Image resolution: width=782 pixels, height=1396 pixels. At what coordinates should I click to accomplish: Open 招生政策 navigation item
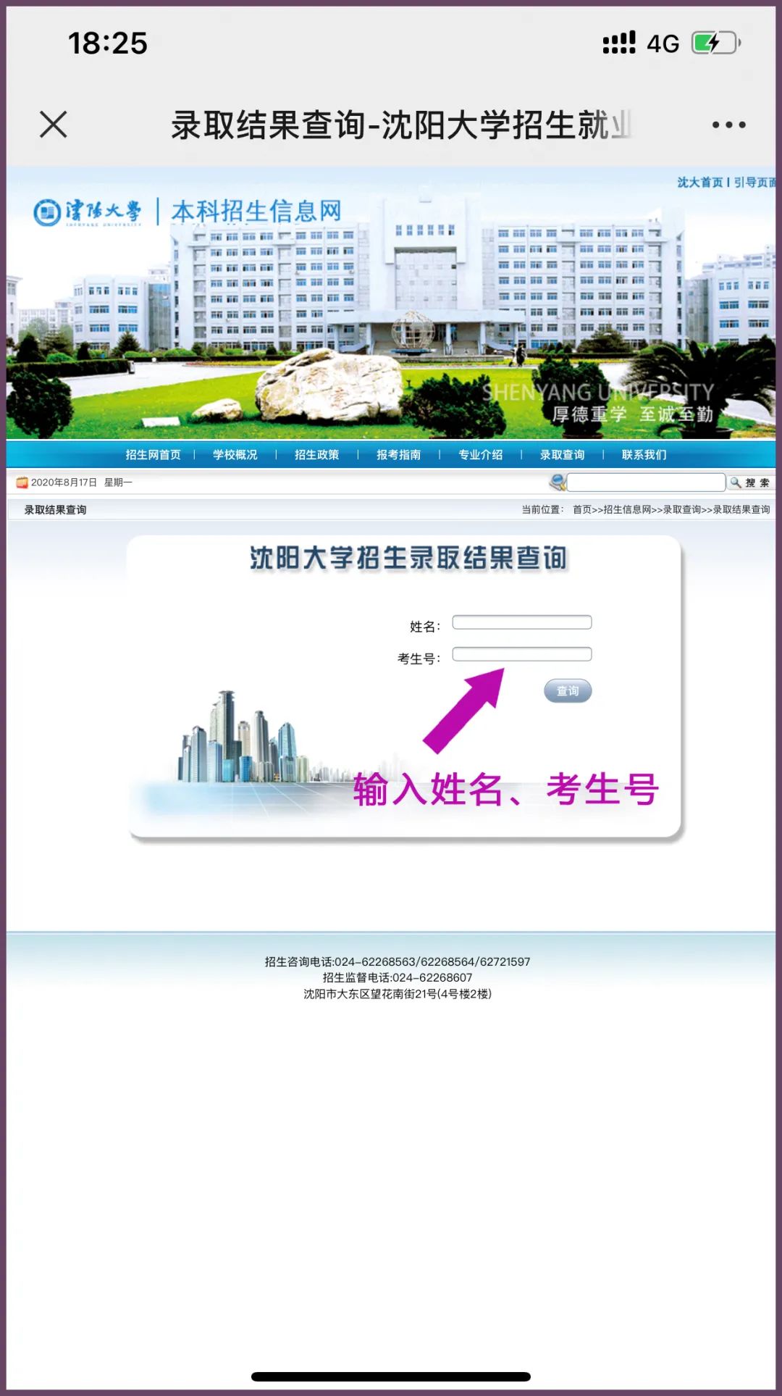(x=317, y=455)
